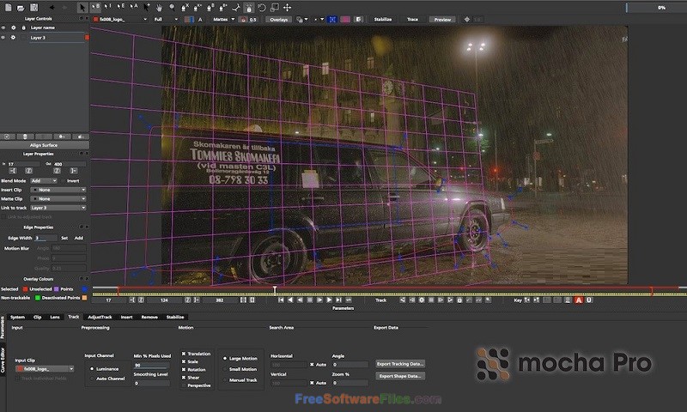Open a project with the folder icon
The height and width of the screenshot is (412, 687).
[21, 8]
